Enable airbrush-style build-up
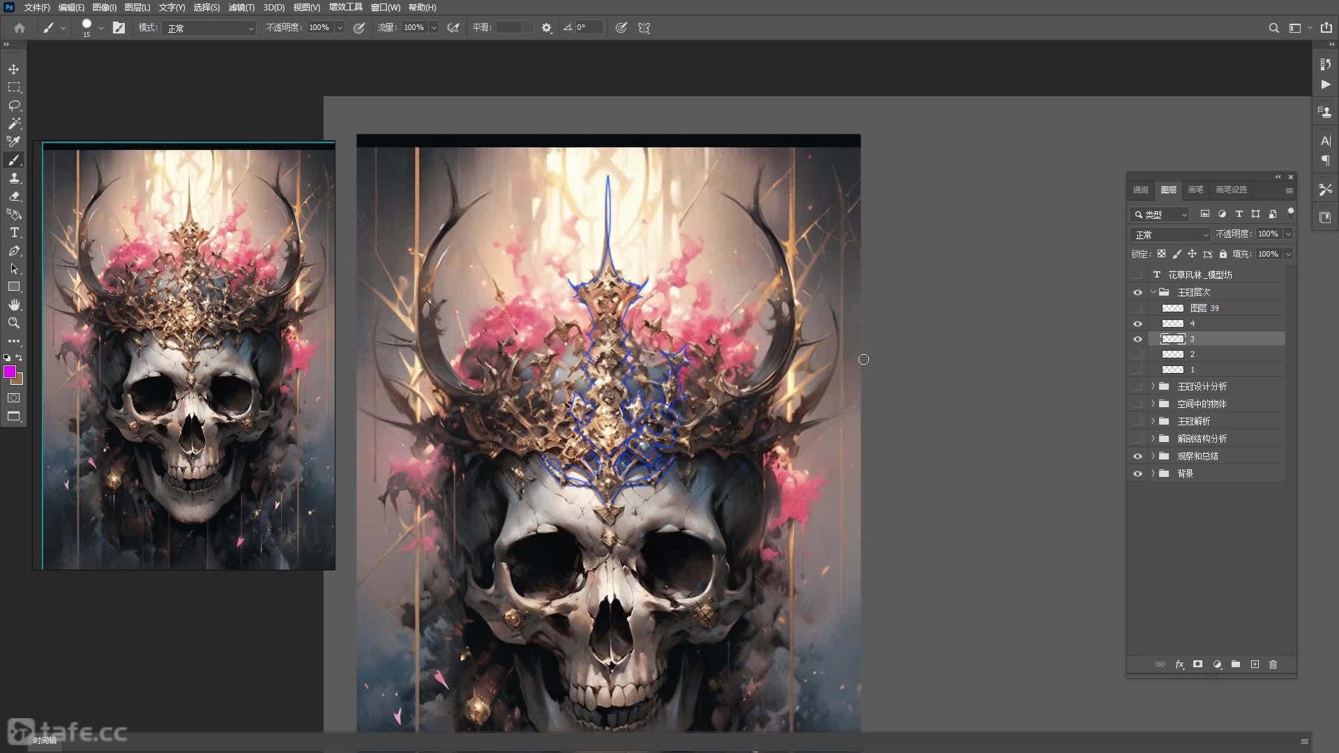Image resolution: width=1339 pixels, height=753 pixels. point(453,28)
